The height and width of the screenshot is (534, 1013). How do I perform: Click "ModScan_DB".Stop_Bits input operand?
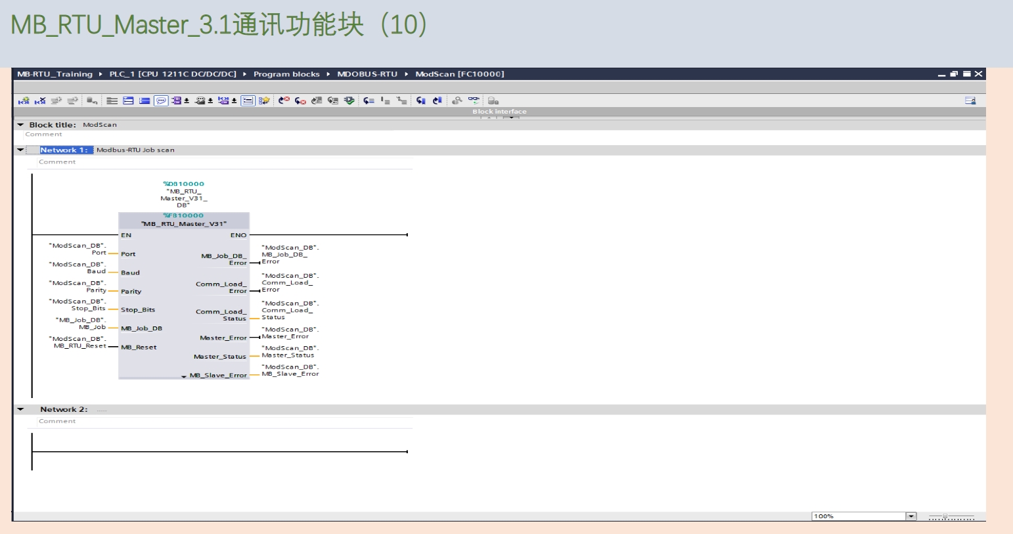click(78, 305)
